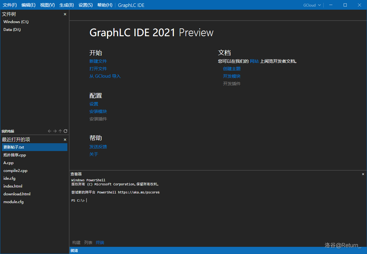367x254 pixels.
Task: Click the 打开文件 link
Action: (x=98, y=69)
